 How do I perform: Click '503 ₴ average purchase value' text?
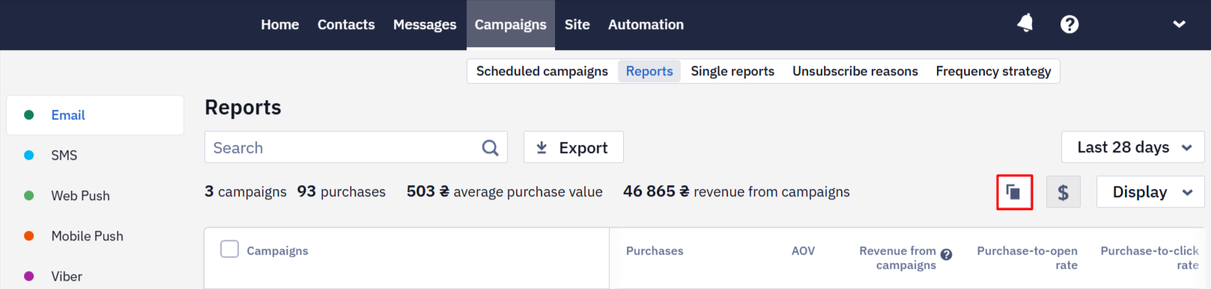pos(505,192)
